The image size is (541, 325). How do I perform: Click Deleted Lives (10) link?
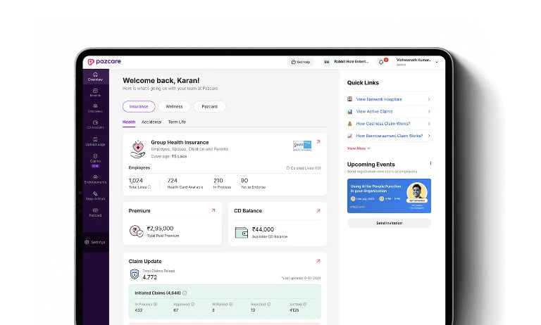tap(304, 168)
